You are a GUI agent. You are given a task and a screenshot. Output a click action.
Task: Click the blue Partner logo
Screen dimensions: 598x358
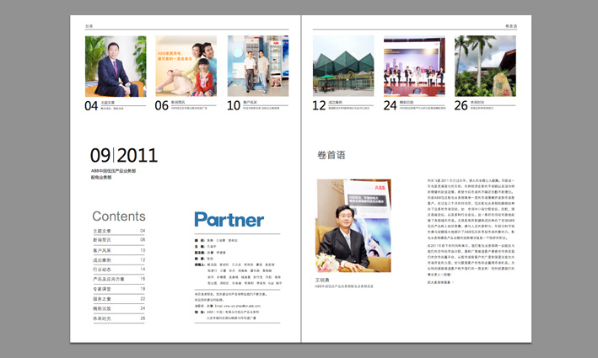click(x=229, y=219)
